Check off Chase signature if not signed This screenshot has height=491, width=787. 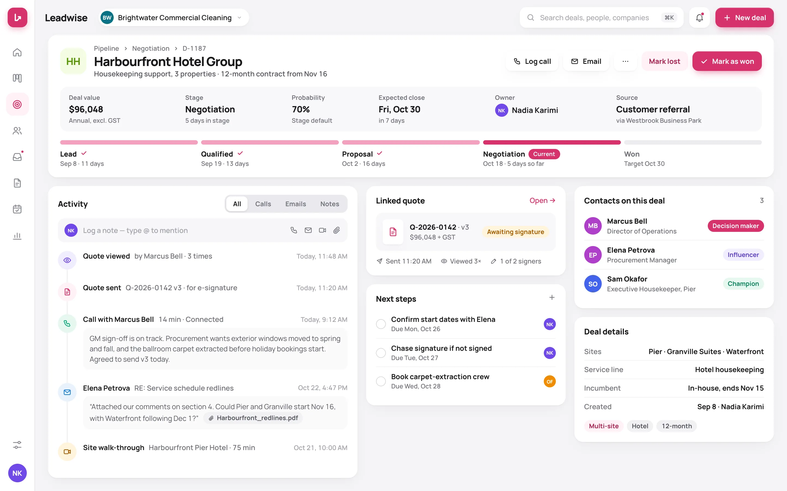pos(381,353)
